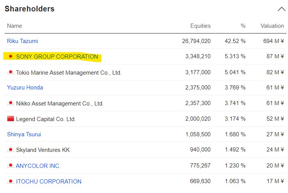Click Japan flag beside Tokio Marine Asset Management
Screen dimensions: 288x193
pyautogui.click(x=11, y=72)
